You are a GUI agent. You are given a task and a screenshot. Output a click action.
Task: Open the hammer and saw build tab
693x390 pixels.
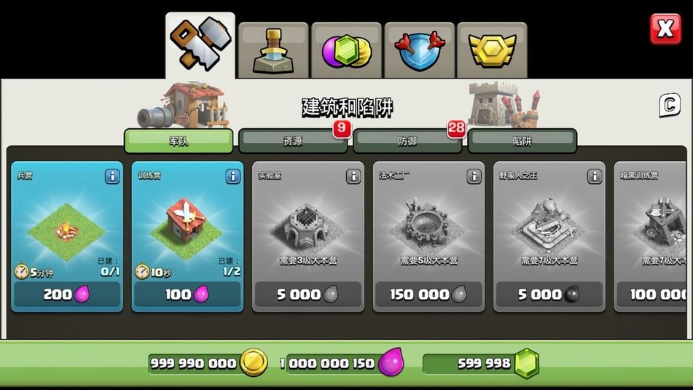[200, 46]
